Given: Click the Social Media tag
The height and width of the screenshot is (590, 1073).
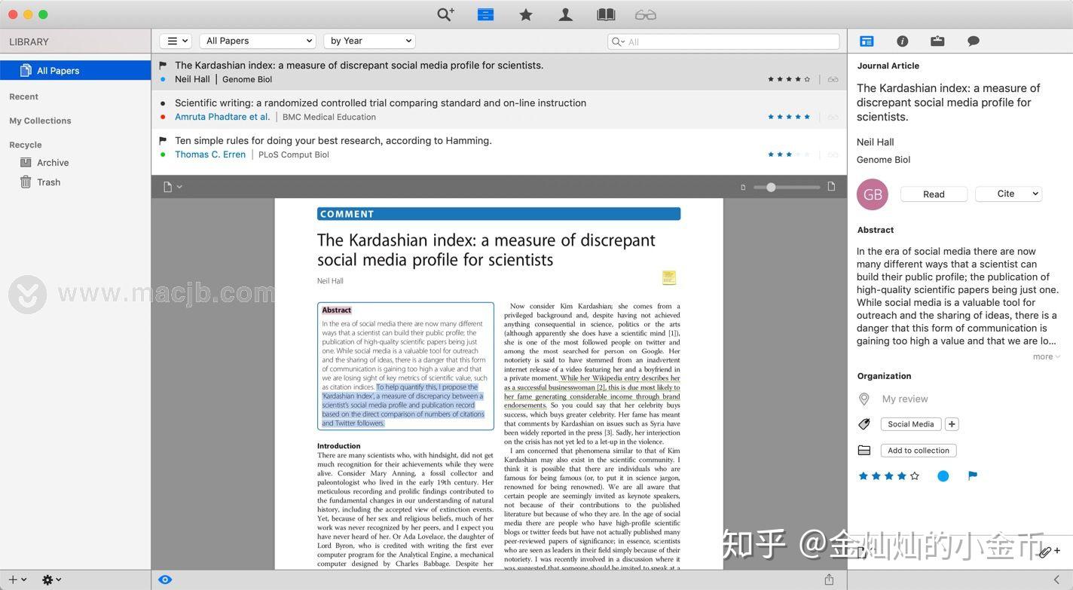Looking at the screenshot, I should [910, 424].
